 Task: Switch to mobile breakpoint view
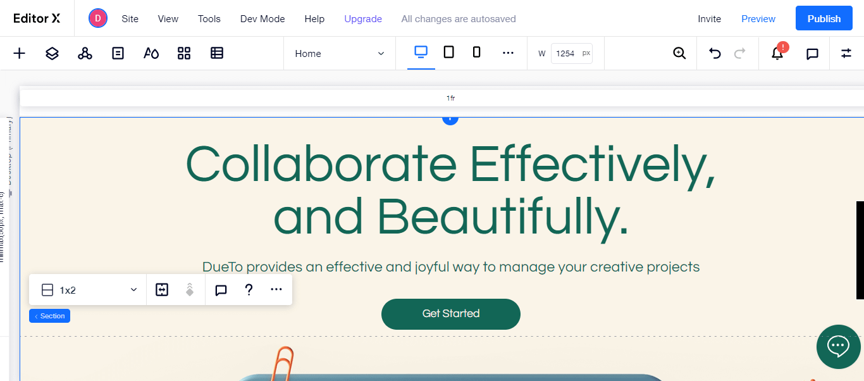(476, 52)
